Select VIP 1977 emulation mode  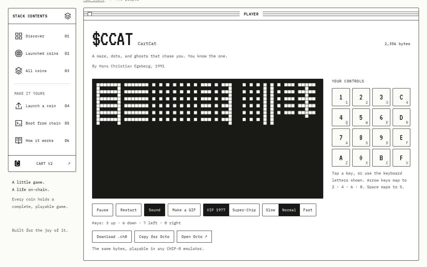pyautogui.click(x=216, y=210)
